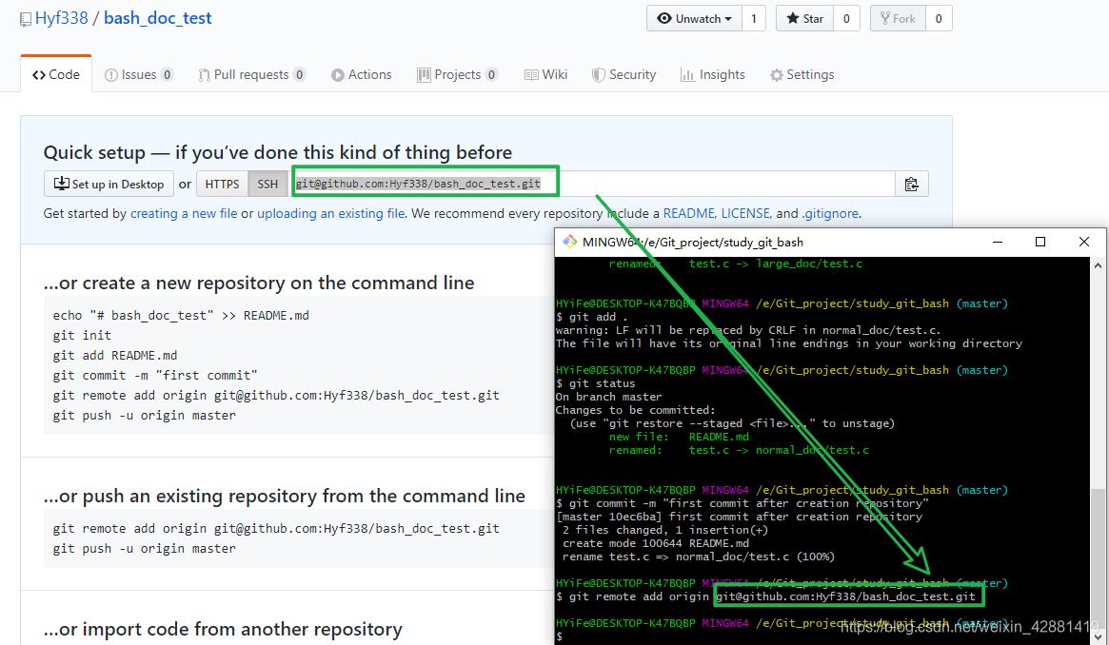Click the repository clone URL field
This screenshot has height=645, width=1109.
593,184
